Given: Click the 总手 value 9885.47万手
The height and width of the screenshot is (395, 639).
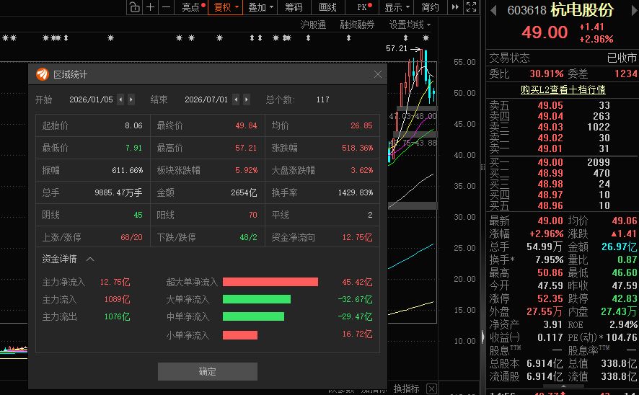Looking at the screenshot, I should click(x=118, y=192).
